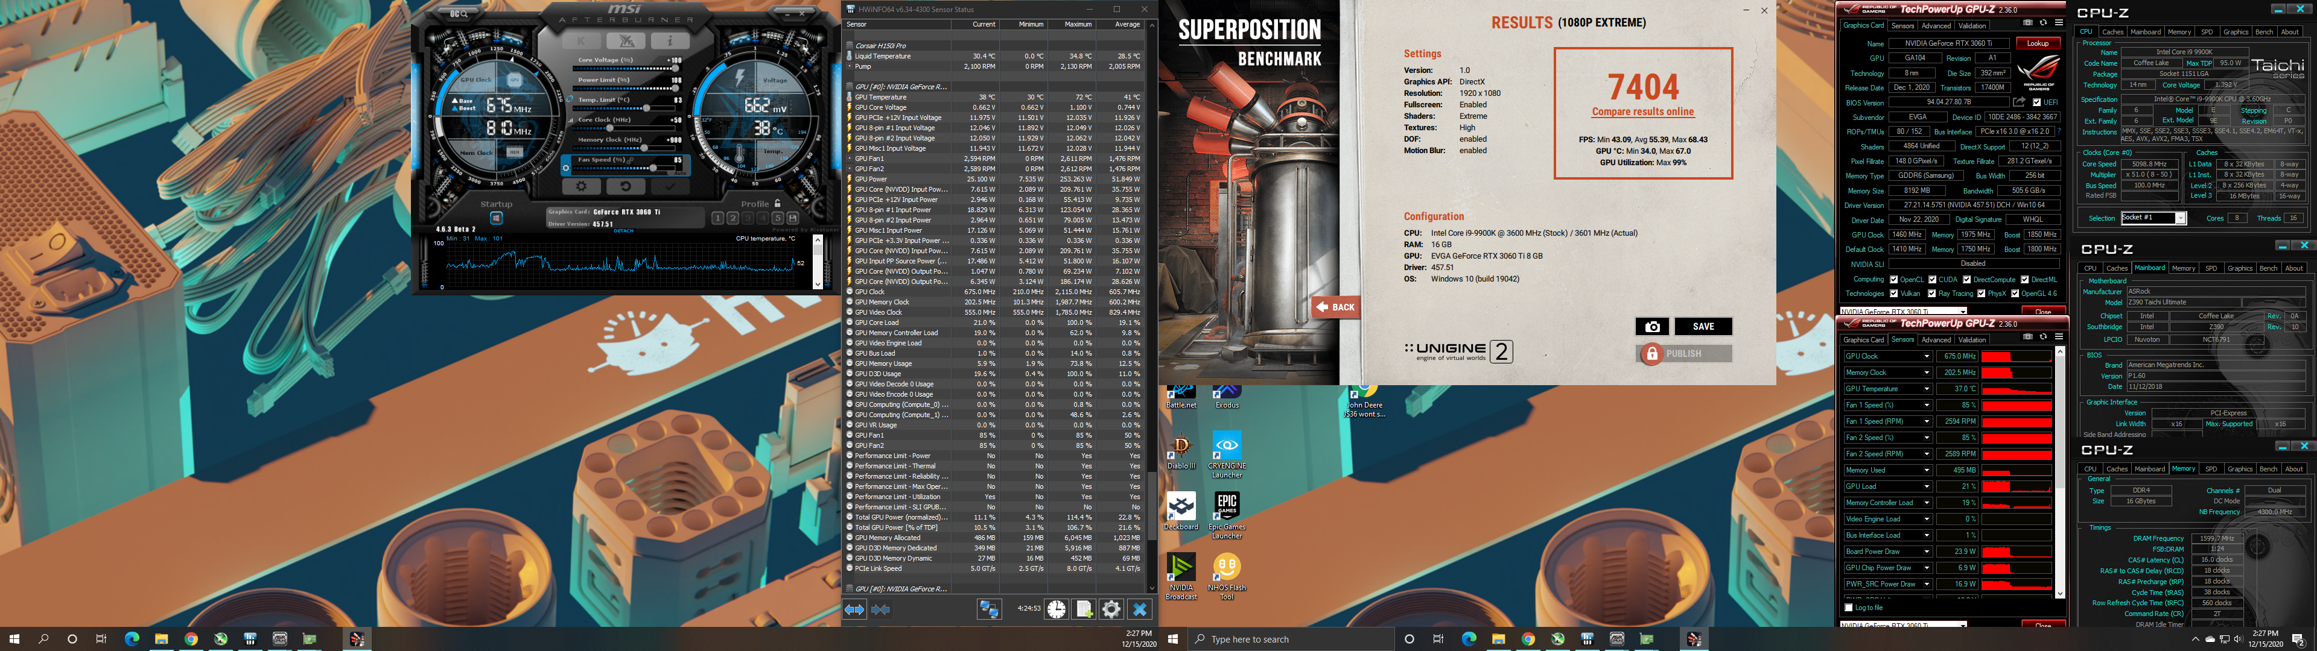2317x651 pixels.
Task: Open Afterburner settings gear button
Action: pyautogui.click(x=582, y=186)
